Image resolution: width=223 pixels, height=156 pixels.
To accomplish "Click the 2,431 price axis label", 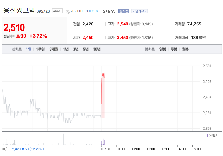I will pos(207,113).
